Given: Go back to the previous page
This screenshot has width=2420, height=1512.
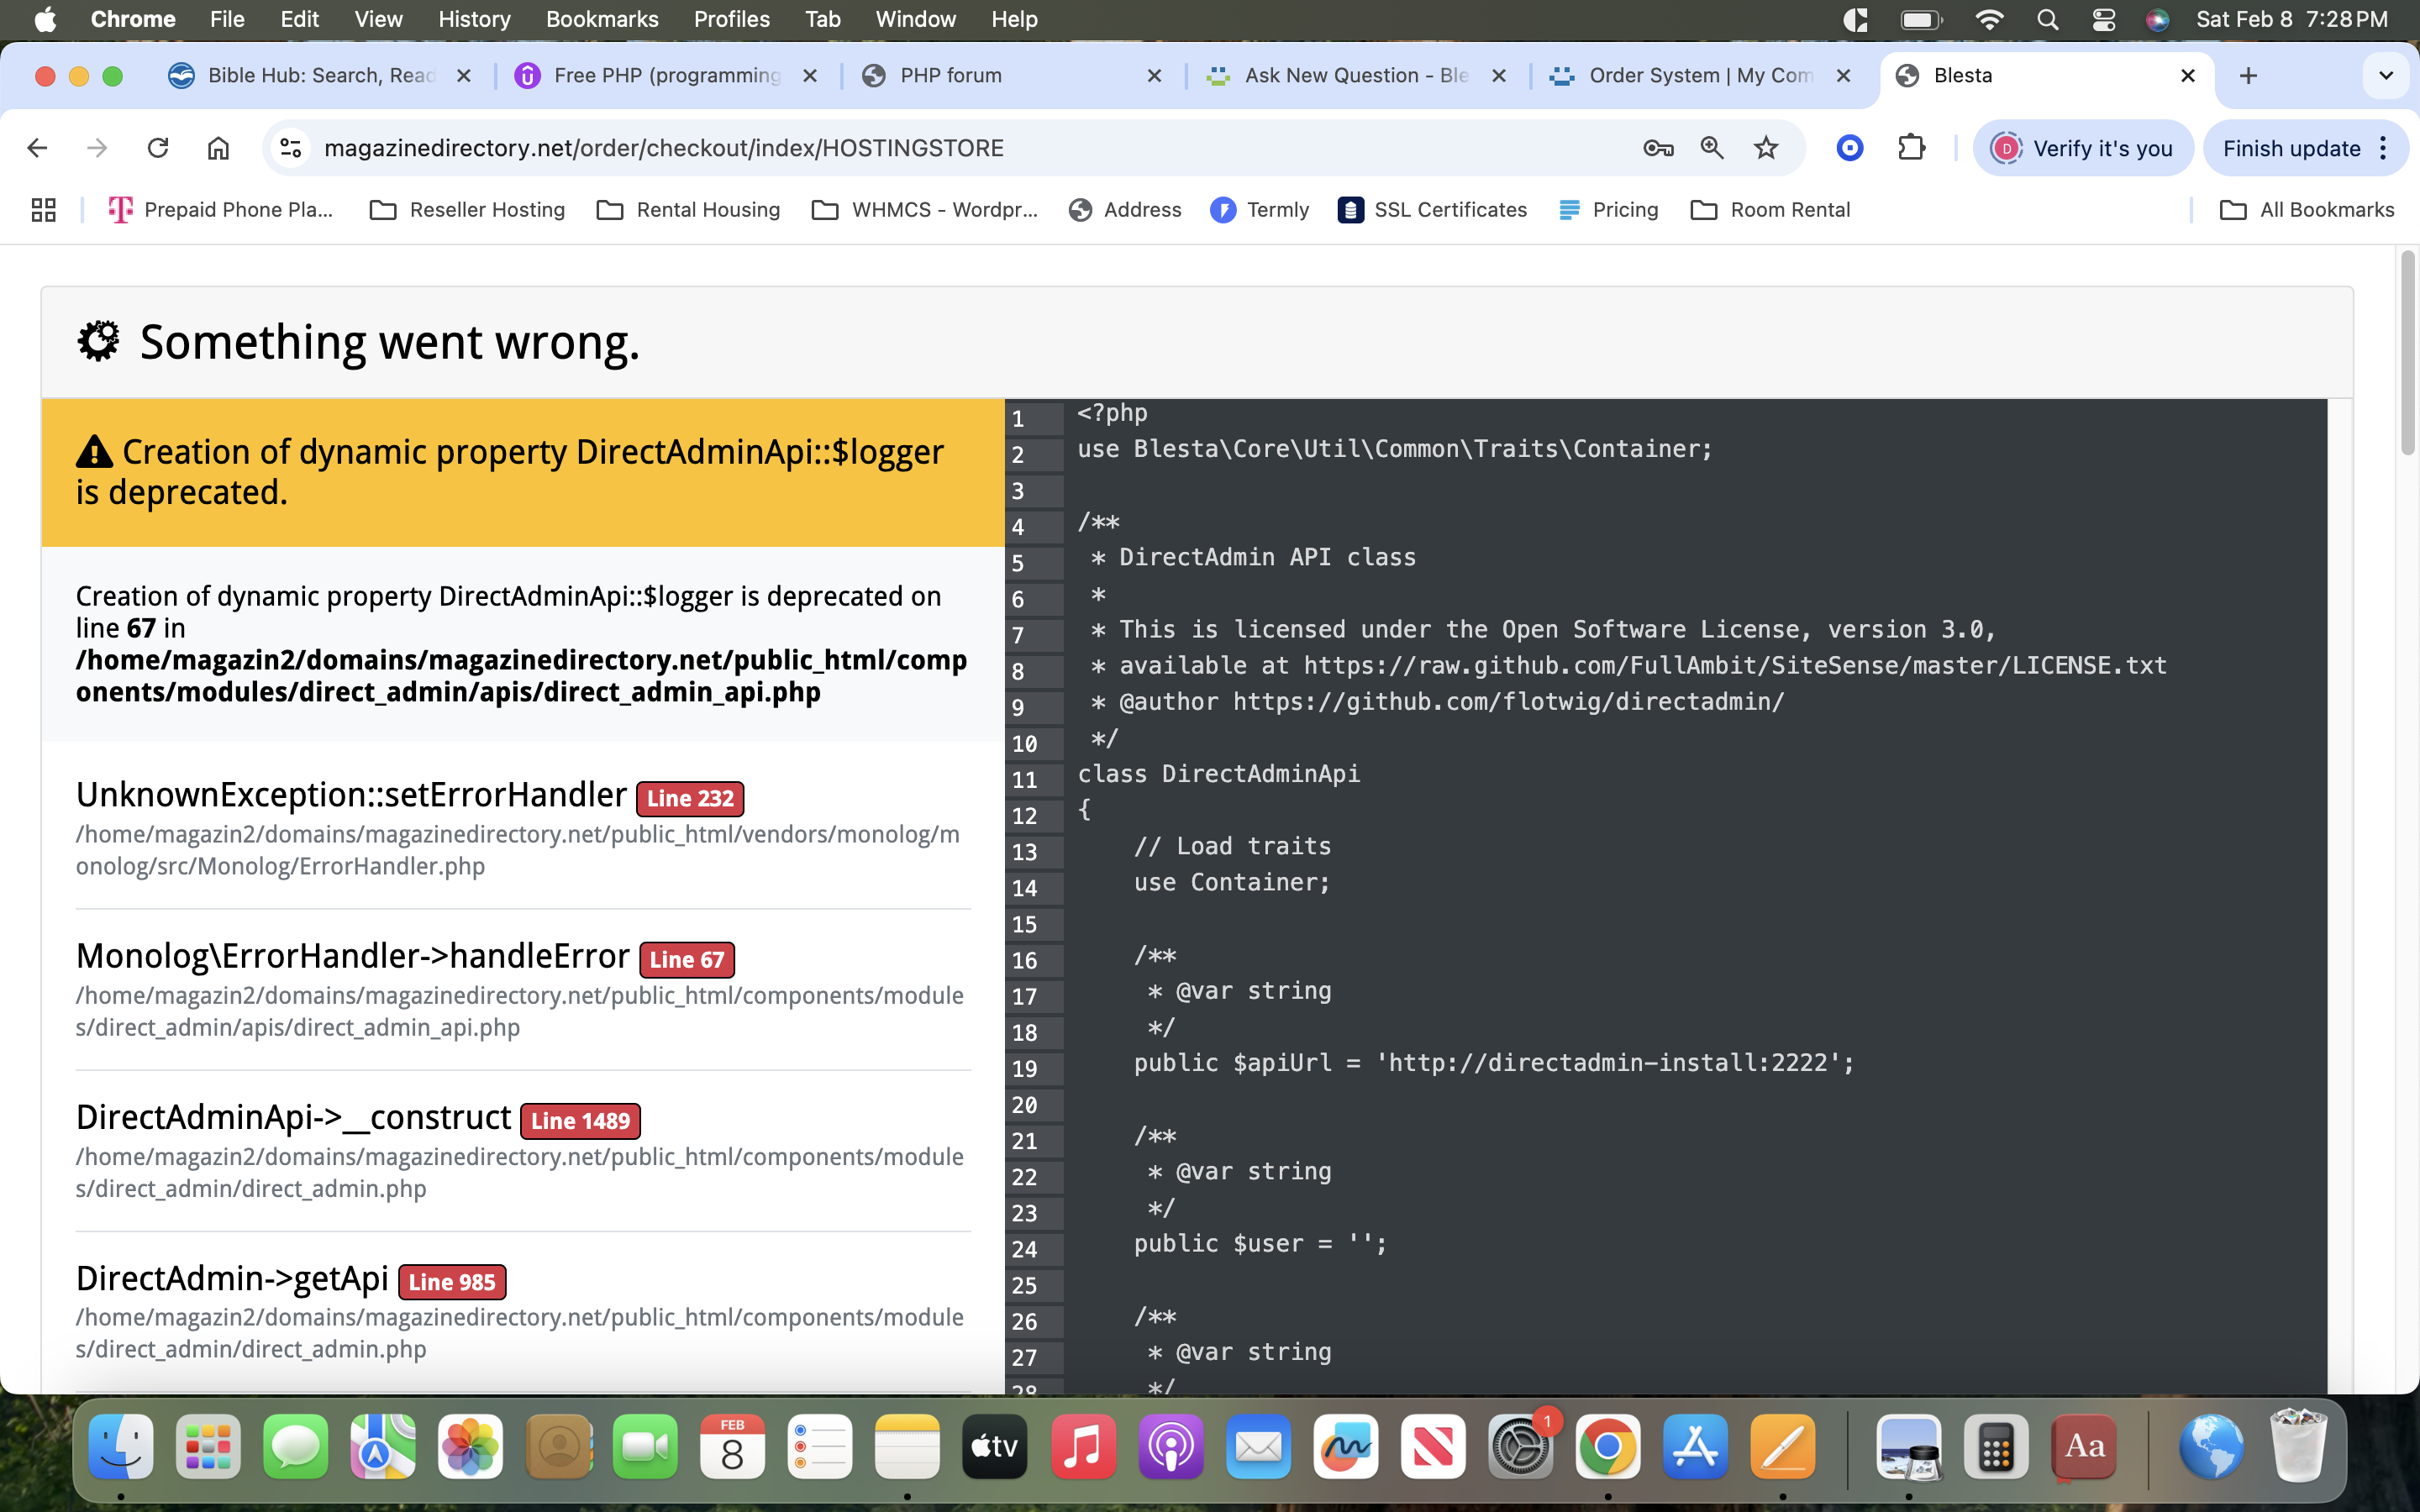Looking at the screenshot, I should point(37,148).
